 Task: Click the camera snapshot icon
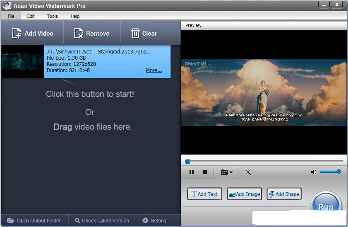[x=224, y=172]
